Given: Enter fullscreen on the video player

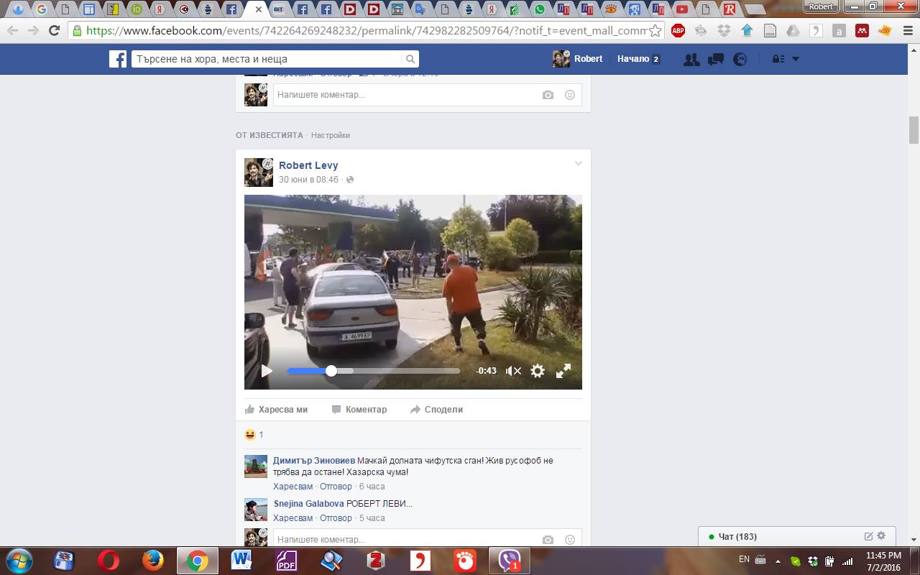Looking at the screenshot, I should [x=563, y=371].
